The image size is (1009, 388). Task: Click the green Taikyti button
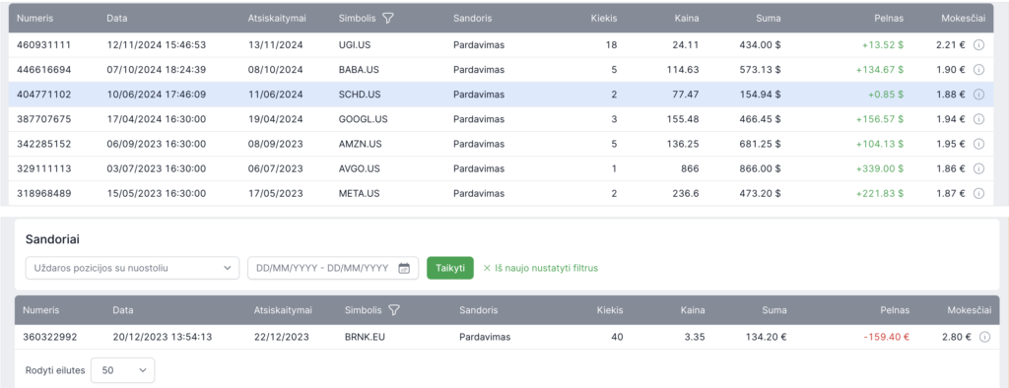[449, 268]
